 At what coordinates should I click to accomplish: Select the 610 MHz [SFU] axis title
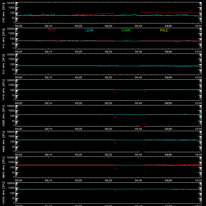point(3,64)
